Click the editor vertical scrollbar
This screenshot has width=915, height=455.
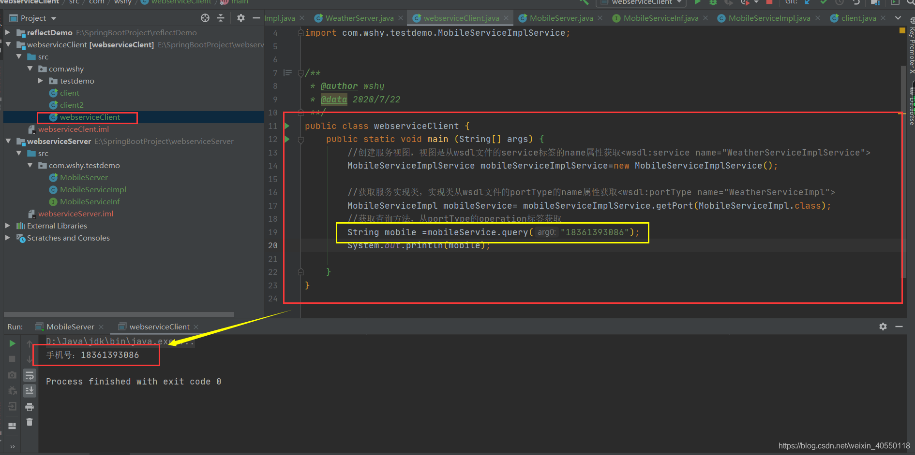pyautogui.click(x=903, y=172)
